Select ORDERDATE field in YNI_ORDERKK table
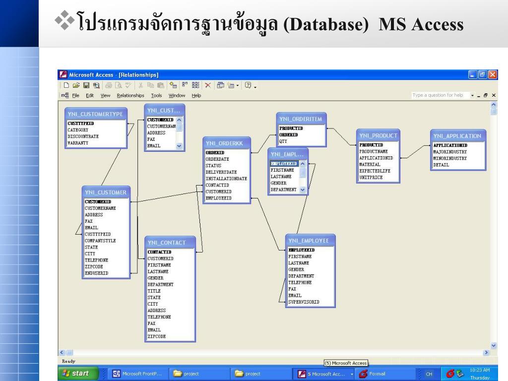The height and width of the screenshot is (381, 508). pos(217,159)
